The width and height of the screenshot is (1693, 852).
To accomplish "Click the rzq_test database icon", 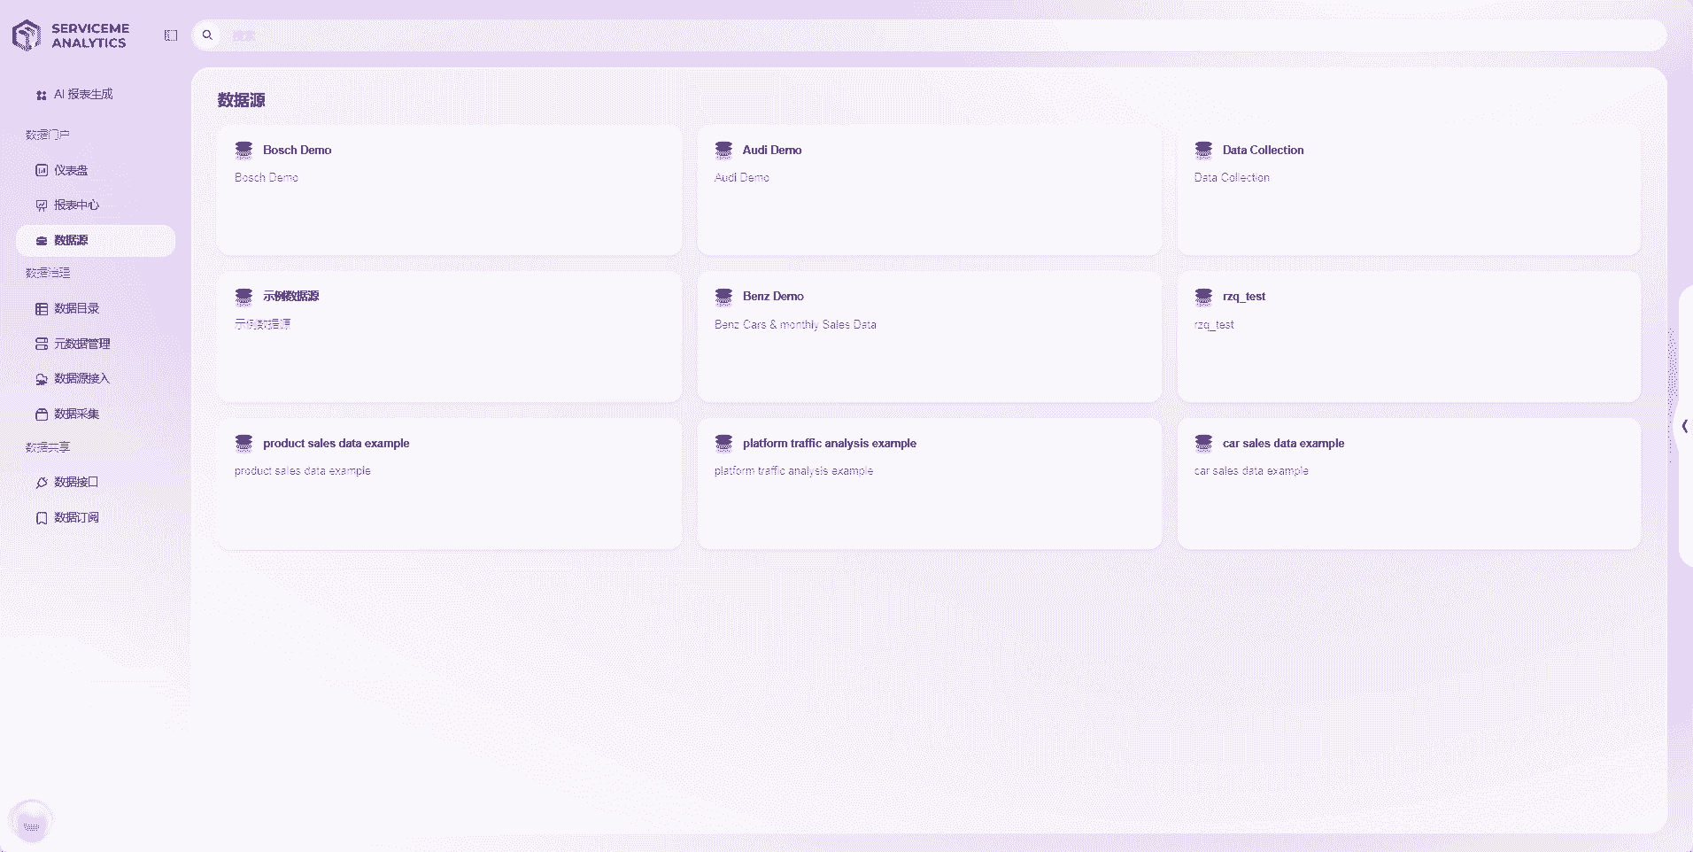I will point(1203,296).
